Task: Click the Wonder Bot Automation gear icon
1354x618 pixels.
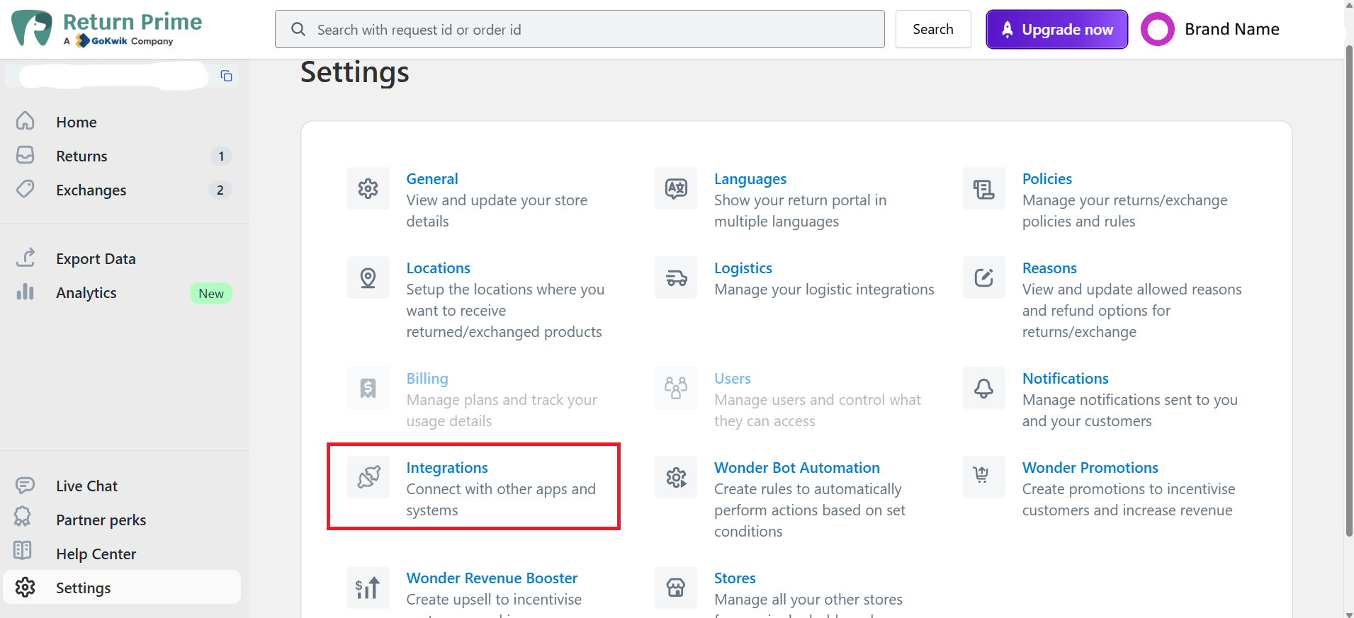Action: 676,477
